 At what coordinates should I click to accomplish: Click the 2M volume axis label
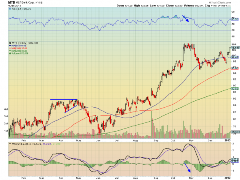click(6, 124)
